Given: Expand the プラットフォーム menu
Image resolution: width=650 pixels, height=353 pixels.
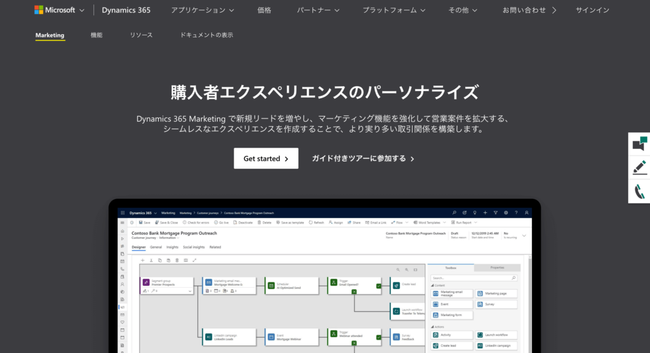Looking at the screenshot, I should point(394,10).
